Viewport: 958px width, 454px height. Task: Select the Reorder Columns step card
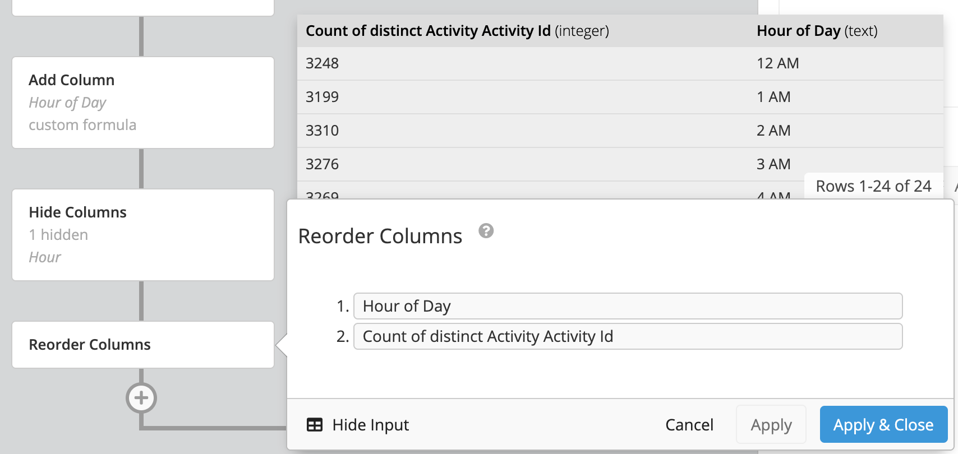(x=143, y=345)
